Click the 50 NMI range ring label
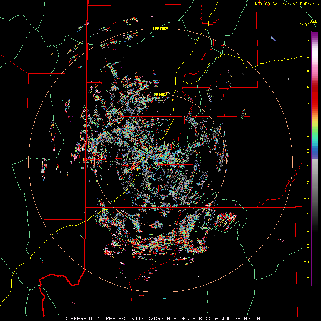321x321 pixels. click(x=160, y=94)
